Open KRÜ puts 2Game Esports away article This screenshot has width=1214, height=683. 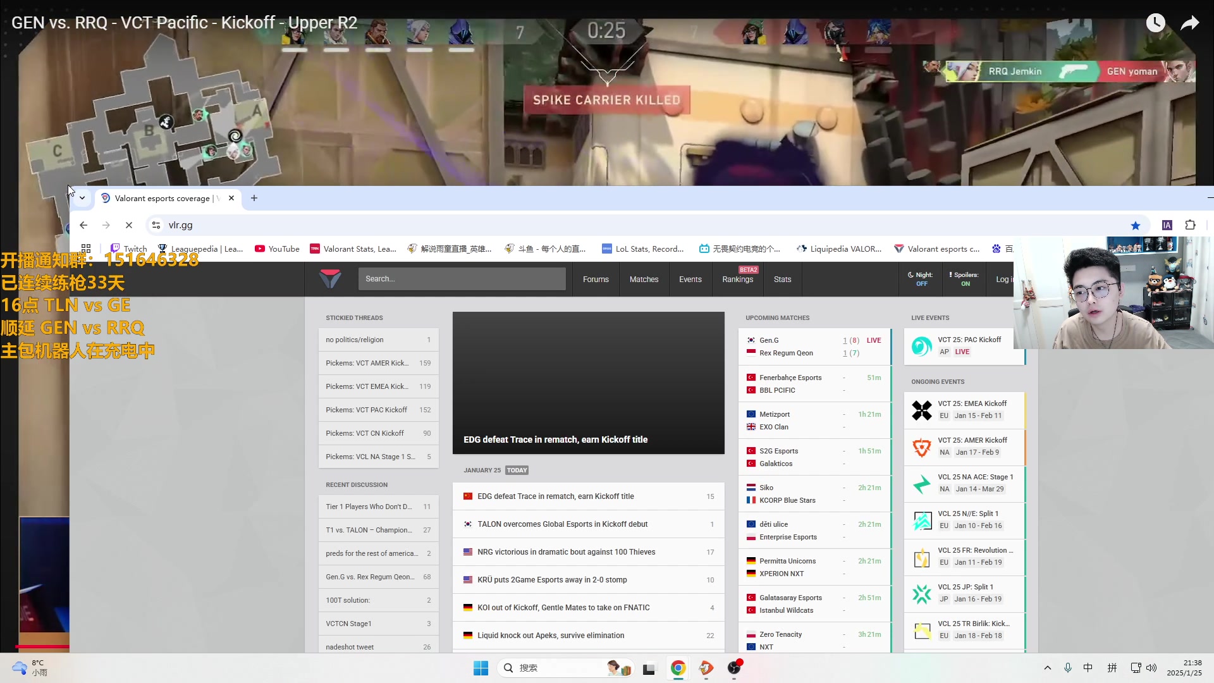588,580
